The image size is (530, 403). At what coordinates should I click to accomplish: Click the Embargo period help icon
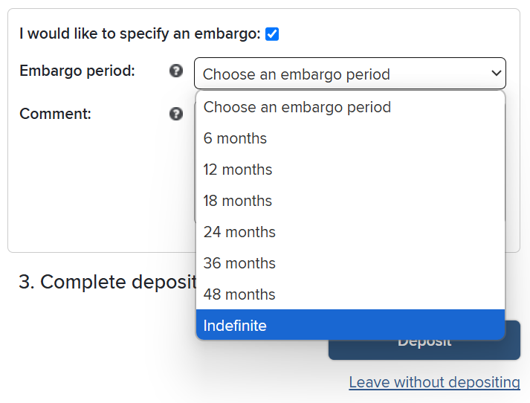176,71
